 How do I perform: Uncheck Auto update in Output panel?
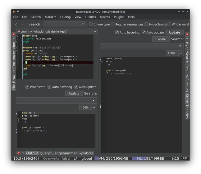click(76, 87)
